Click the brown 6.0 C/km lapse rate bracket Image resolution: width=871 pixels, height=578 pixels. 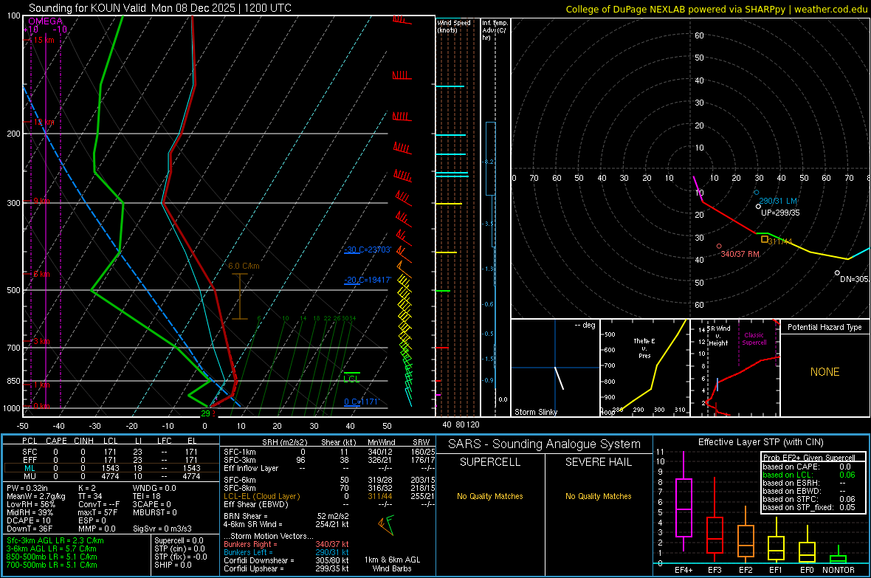point(240,296)
